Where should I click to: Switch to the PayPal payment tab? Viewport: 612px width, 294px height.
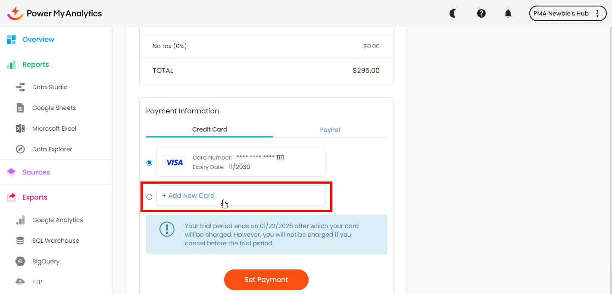point(330,130)
